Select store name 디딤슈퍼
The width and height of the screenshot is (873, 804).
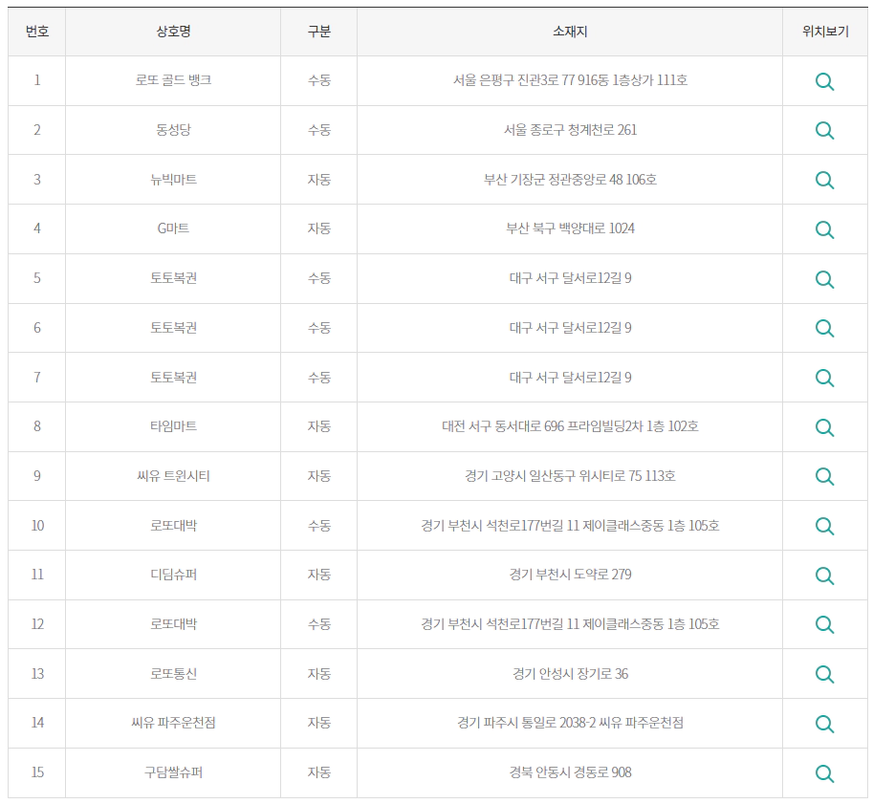click(x=173, y=574)
